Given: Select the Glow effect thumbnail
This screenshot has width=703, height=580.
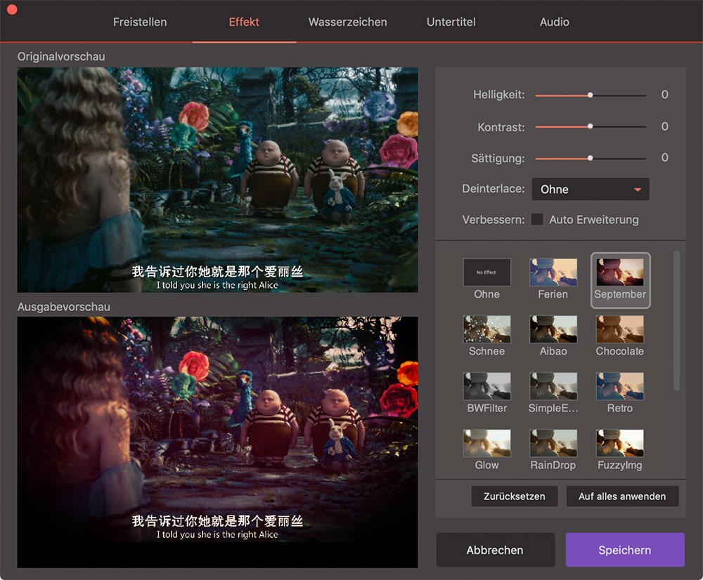Looking at the screenshot, I should tap(486, 443).
